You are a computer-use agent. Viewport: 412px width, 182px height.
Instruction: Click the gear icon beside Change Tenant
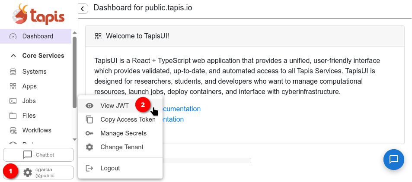89,147
